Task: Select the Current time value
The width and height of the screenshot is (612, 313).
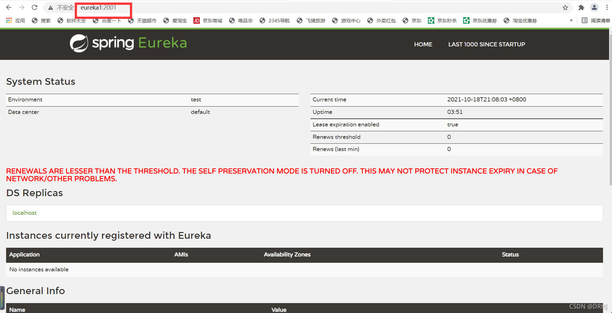Action: (x=487, y=100)
